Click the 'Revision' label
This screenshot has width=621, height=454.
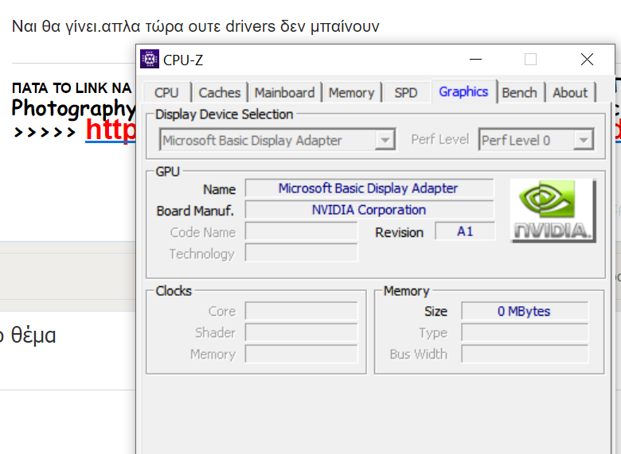[x=399, y=232]
